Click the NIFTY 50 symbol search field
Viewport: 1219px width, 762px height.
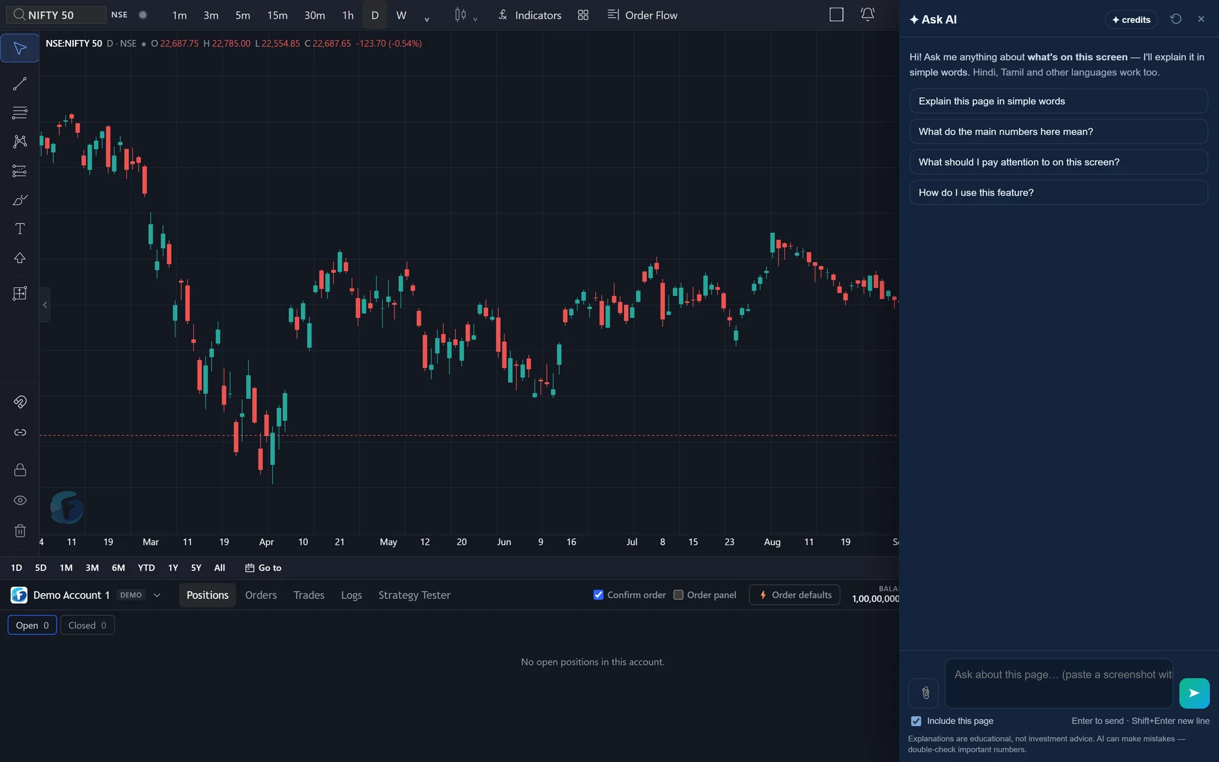point(56,15)
